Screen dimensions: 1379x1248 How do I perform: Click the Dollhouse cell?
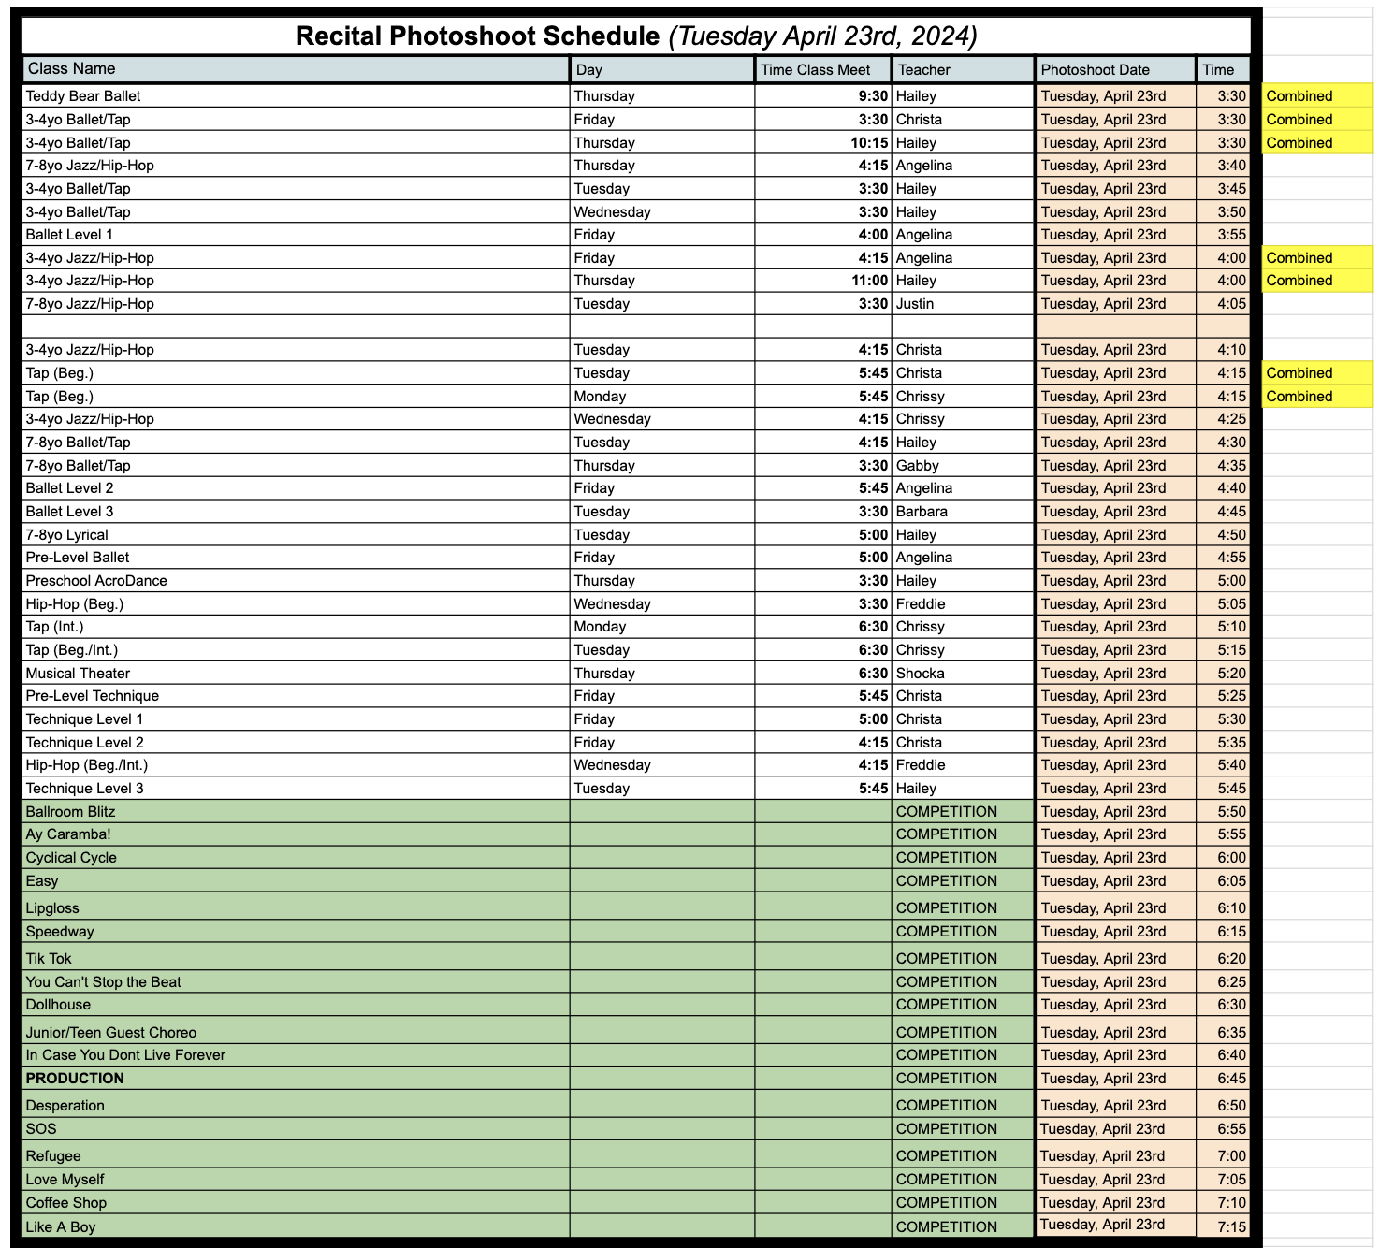297,1005
